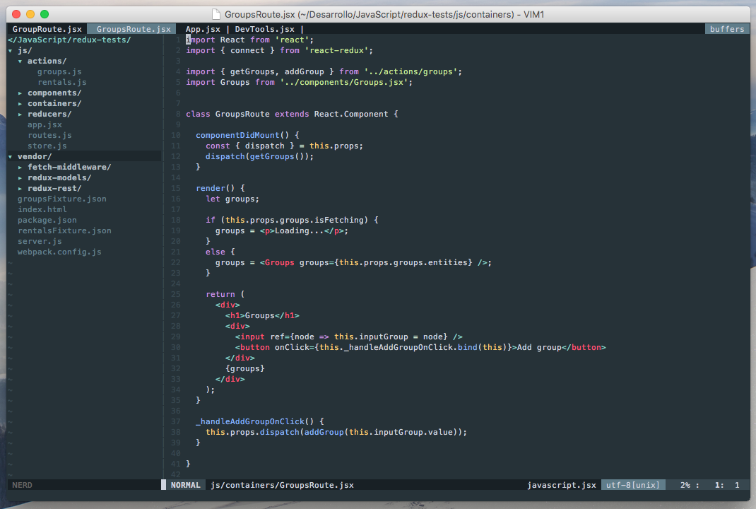
Task: Click the js/containers/GroupsRoute.jsx status path
Action: pos(282,486)
